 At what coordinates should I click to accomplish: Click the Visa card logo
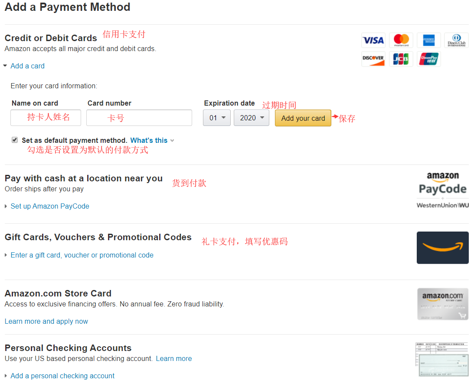click(373, 40)
